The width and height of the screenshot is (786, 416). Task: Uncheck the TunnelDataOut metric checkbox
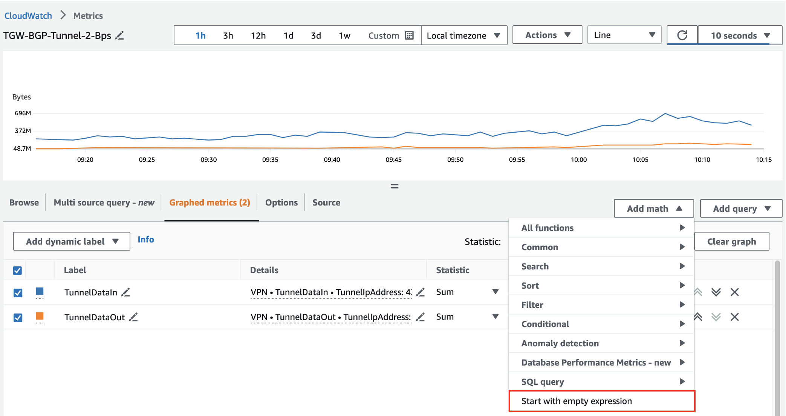[18, 318]
